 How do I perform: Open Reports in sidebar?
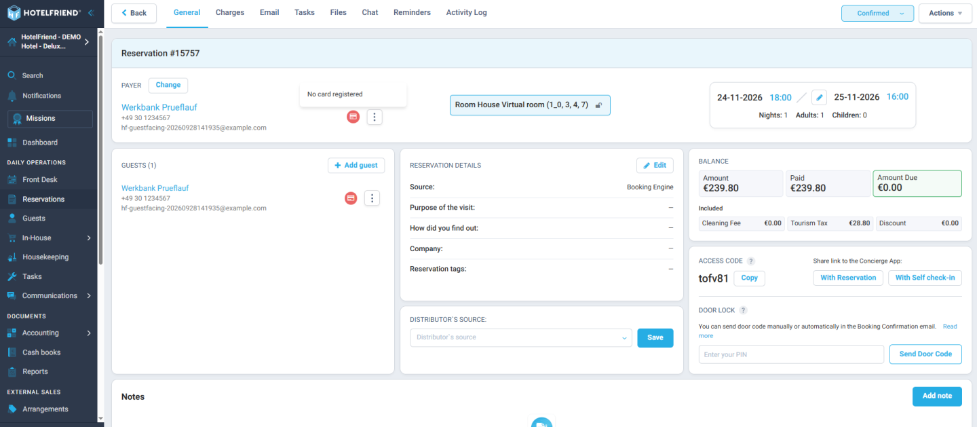point(35,371)
